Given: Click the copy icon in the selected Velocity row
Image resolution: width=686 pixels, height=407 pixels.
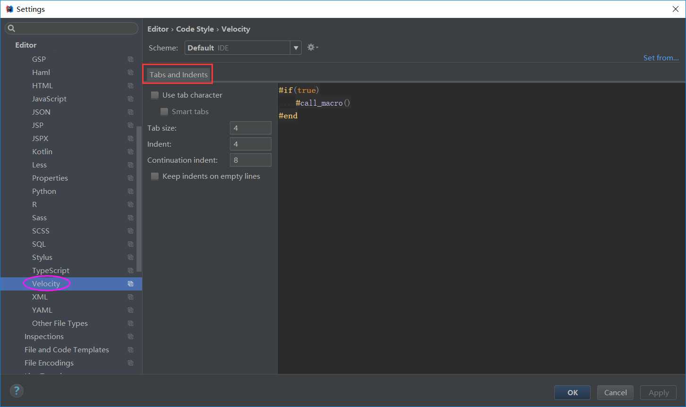Looking at the screenshot, I should pyautogui.click(x=131, y=284).
